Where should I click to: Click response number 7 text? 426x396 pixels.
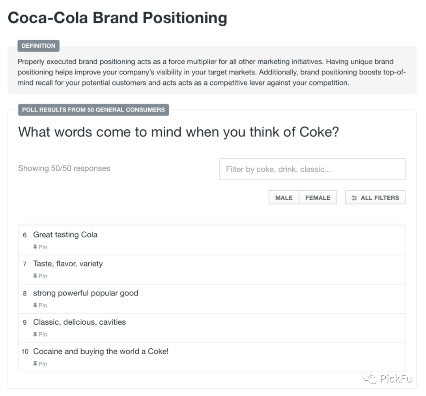pos(68,264)
